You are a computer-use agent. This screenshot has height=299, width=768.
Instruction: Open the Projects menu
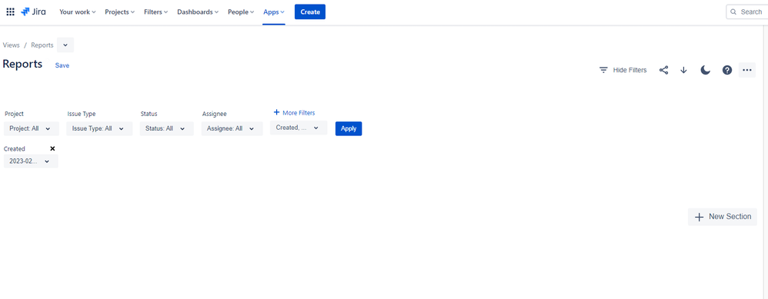[x=119, y=12]
